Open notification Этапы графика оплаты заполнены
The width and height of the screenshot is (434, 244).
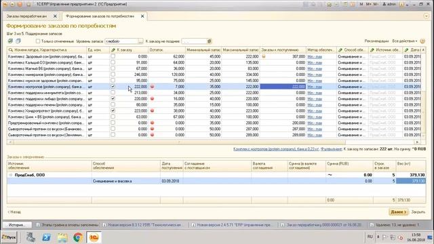(67, 225)
